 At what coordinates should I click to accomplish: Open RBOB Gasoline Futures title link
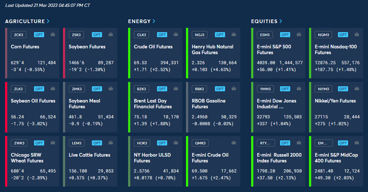pyautogui.click(x=209, y=104)
